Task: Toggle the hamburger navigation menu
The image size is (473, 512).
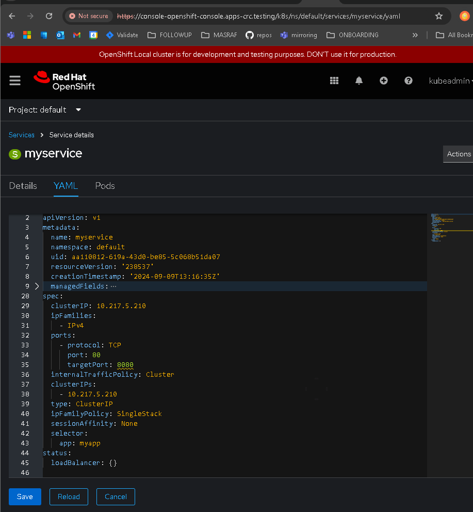Action: pos(14,81)
